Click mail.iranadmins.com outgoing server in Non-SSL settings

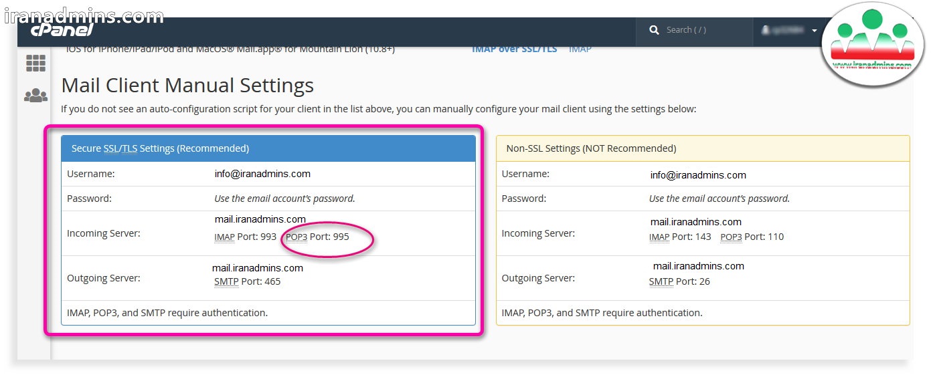click(x=699, y=266)
